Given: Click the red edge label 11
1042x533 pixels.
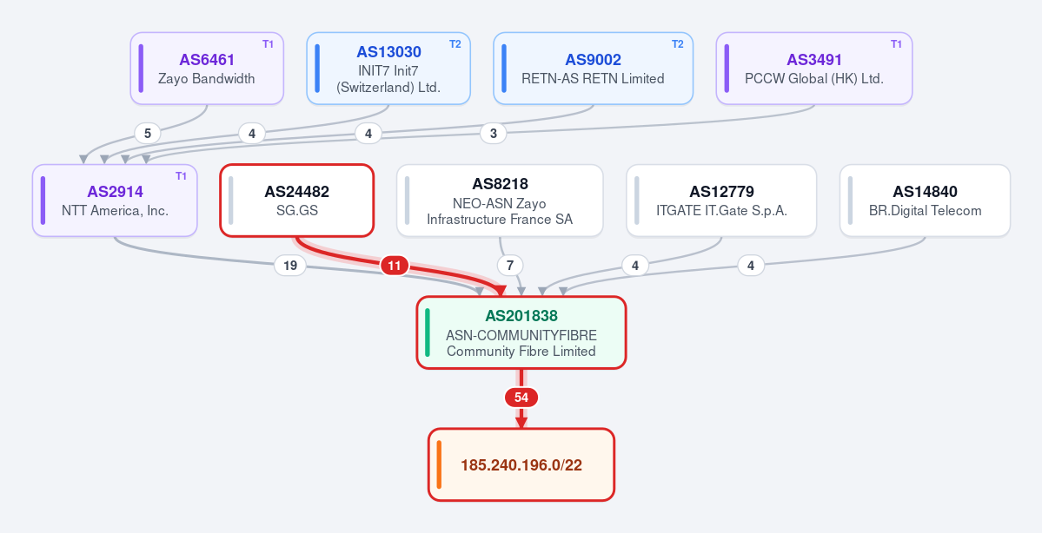Looking at the screenshot, I should click(394, 266).
